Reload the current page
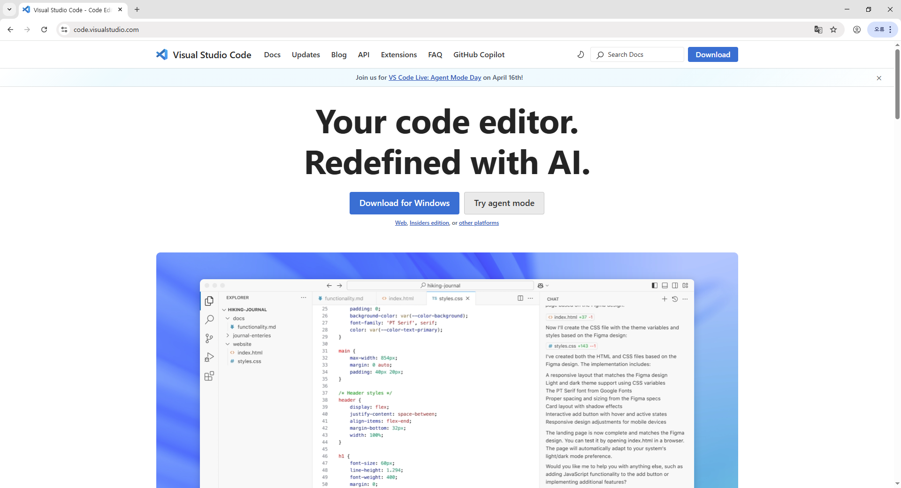Viewport: 901px width, 488px height. [44, 30]
